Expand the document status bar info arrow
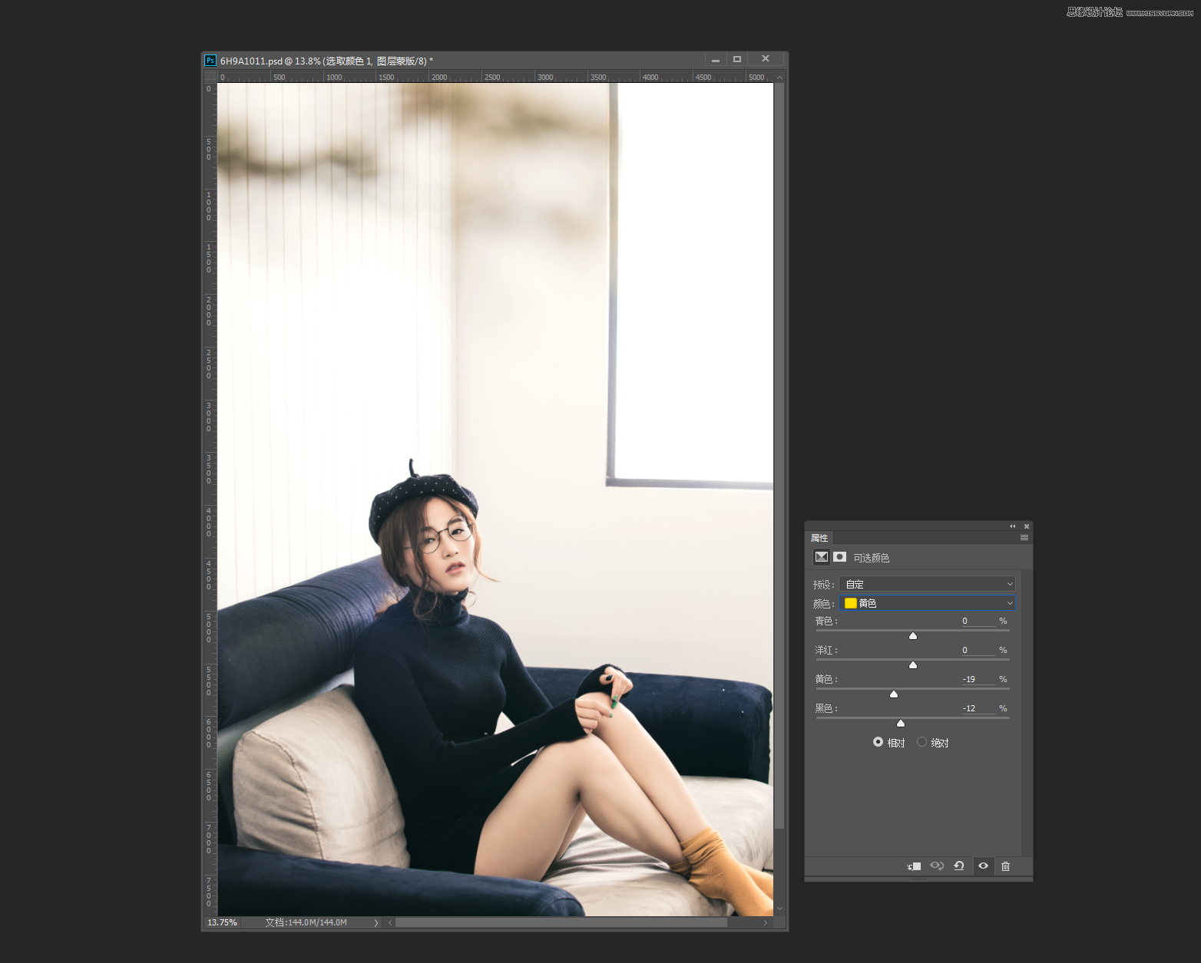The width and height of the screenshot is (1201, 963). tap(376, 923)
